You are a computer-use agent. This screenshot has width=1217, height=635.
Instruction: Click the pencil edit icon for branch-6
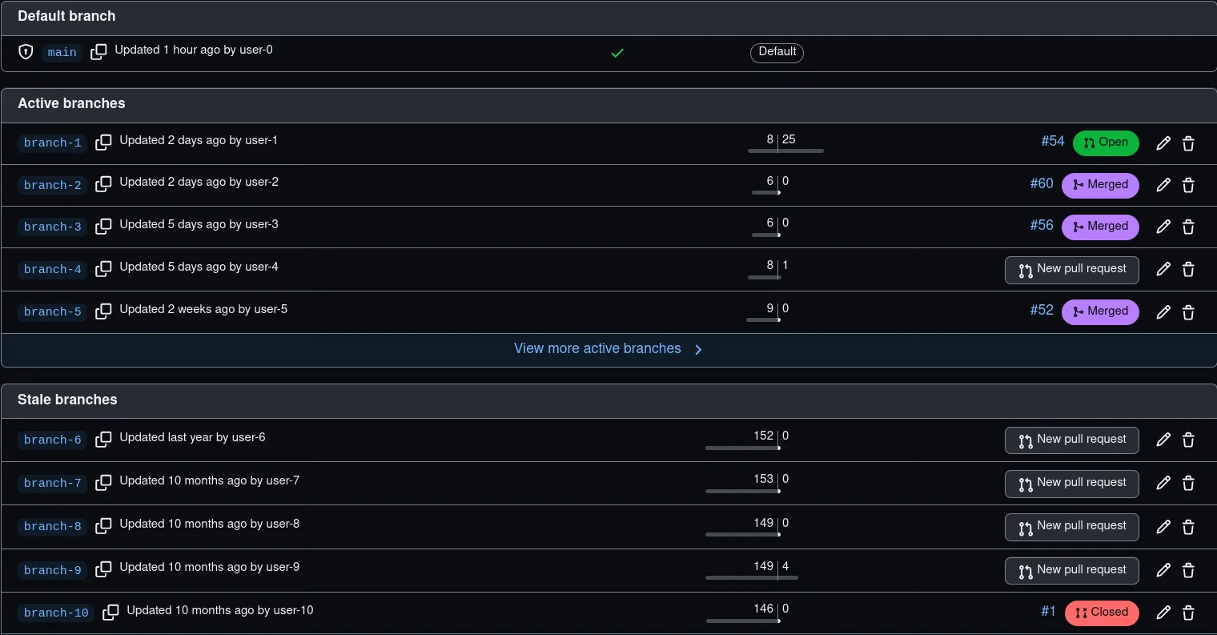coord(1163,440)
